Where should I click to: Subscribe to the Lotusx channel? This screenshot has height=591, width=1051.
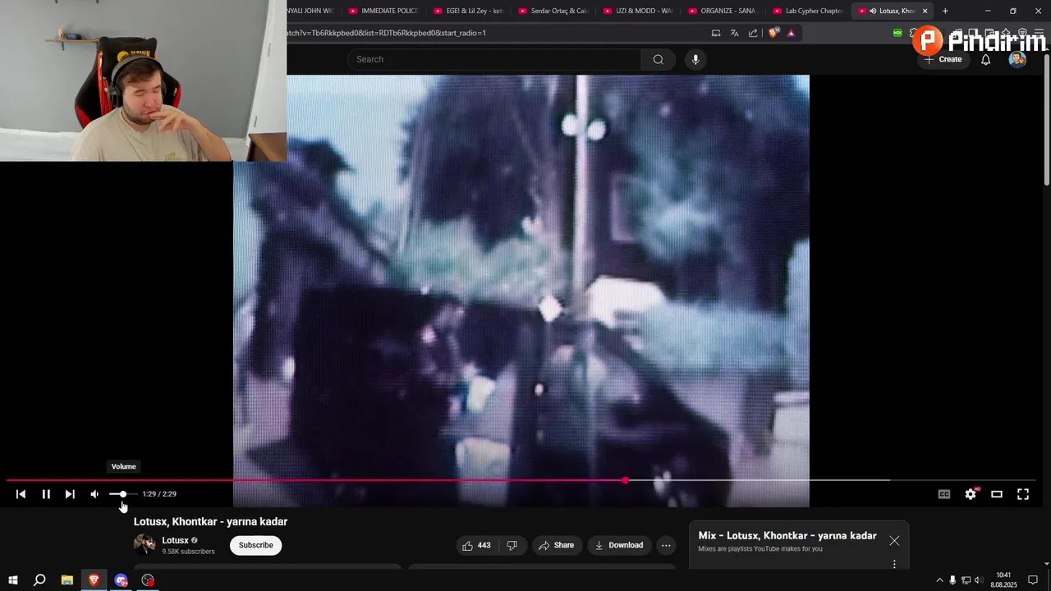click(256, 545)
